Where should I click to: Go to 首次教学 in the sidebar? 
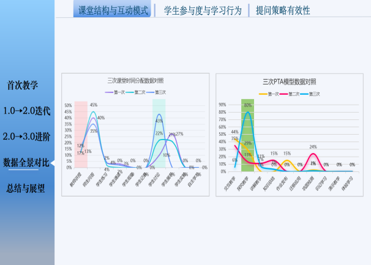coord(23,85)
